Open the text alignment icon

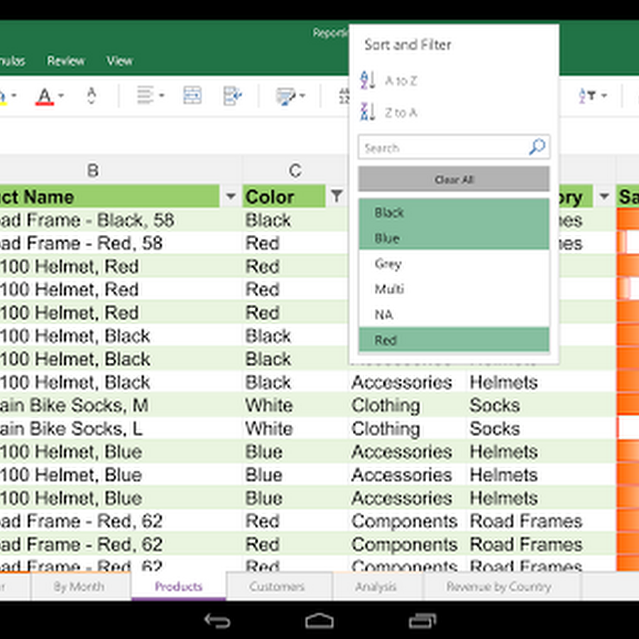[145, 95]
